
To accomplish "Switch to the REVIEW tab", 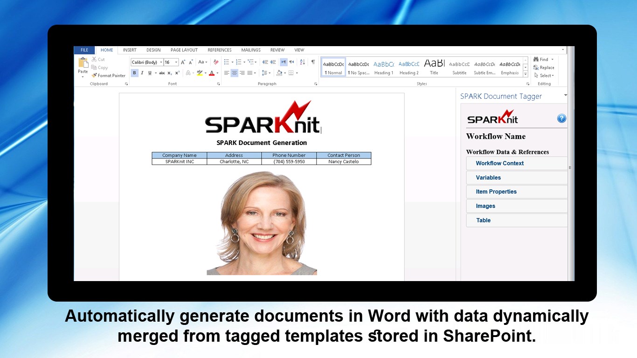I will click(277, 50).
